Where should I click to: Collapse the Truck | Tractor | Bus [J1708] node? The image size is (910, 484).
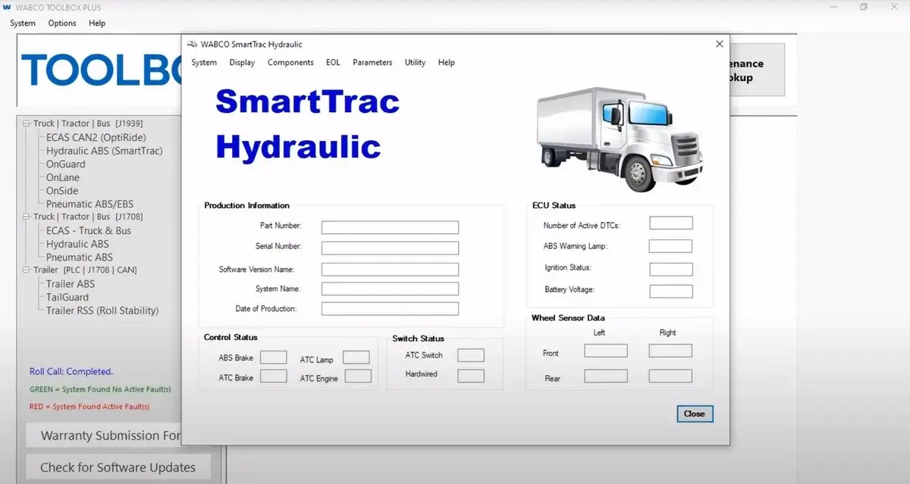tap(27, 217)
